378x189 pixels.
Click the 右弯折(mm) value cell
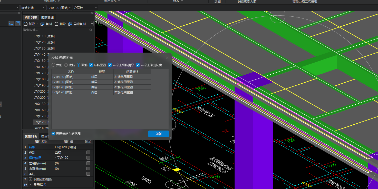(69, 168)
